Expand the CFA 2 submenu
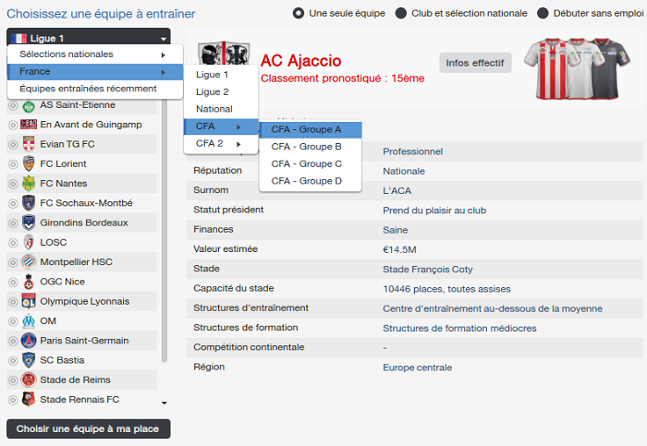Screen dimensions: 647x446 (221, 143)
